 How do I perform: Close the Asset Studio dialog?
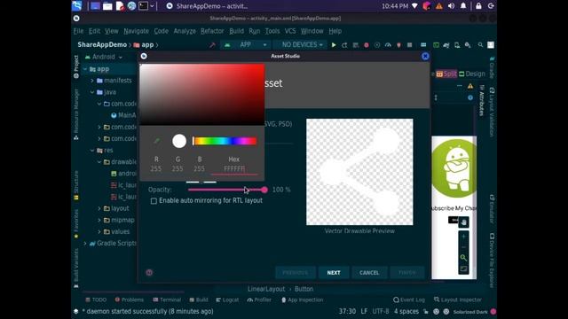(425, 56)
